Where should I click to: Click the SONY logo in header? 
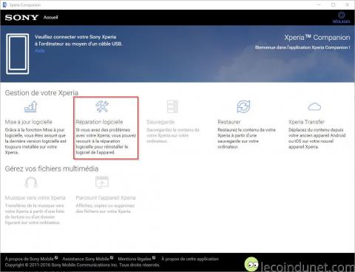21,18
